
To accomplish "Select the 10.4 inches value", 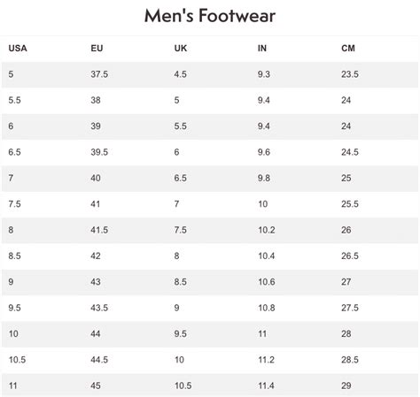I will pos(267,256).
